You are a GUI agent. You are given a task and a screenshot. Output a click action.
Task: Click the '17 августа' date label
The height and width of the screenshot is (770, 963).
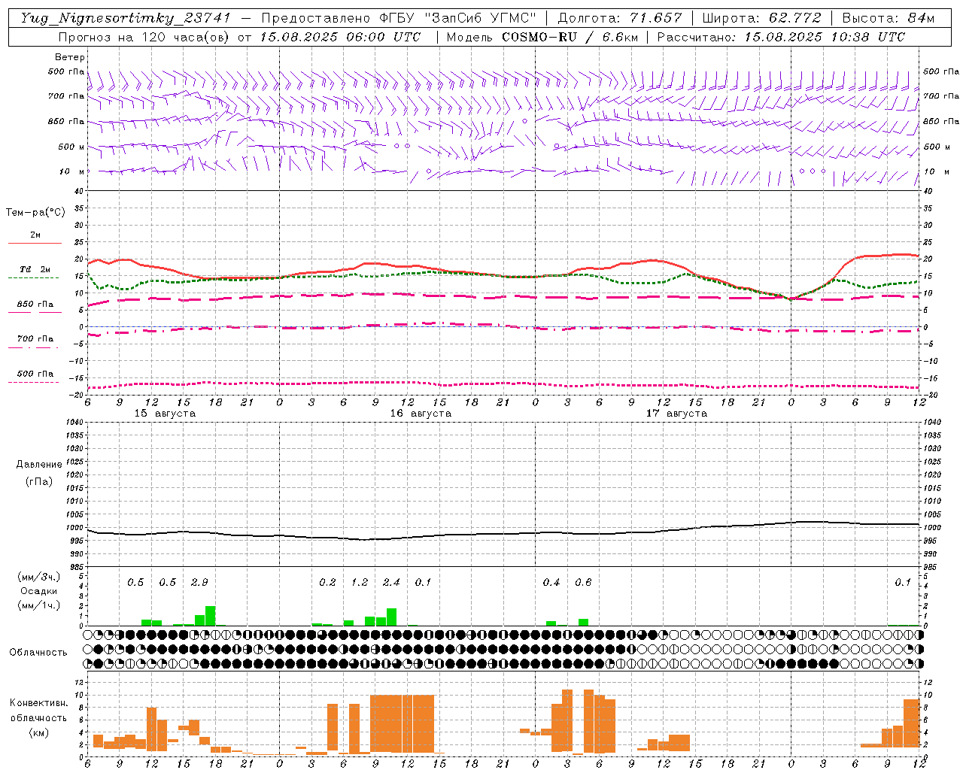(676, 414)
